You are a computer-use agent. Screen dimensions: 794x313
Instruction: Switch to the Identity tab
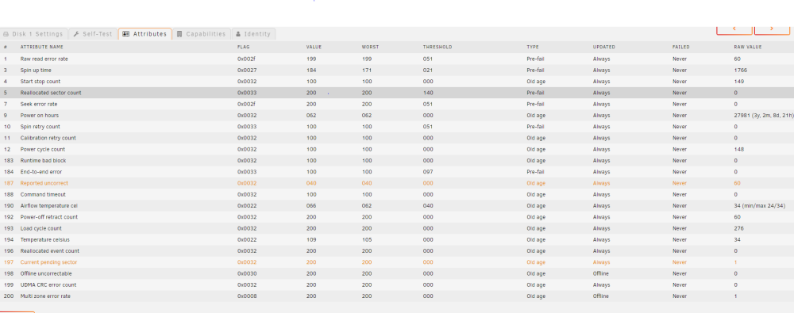254,34
